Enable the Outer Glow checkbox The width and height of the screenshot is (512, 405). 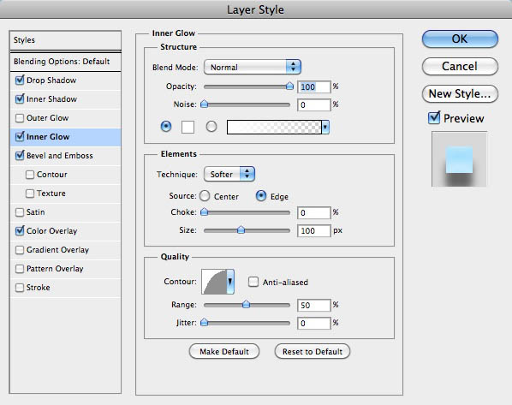[20, 118]
